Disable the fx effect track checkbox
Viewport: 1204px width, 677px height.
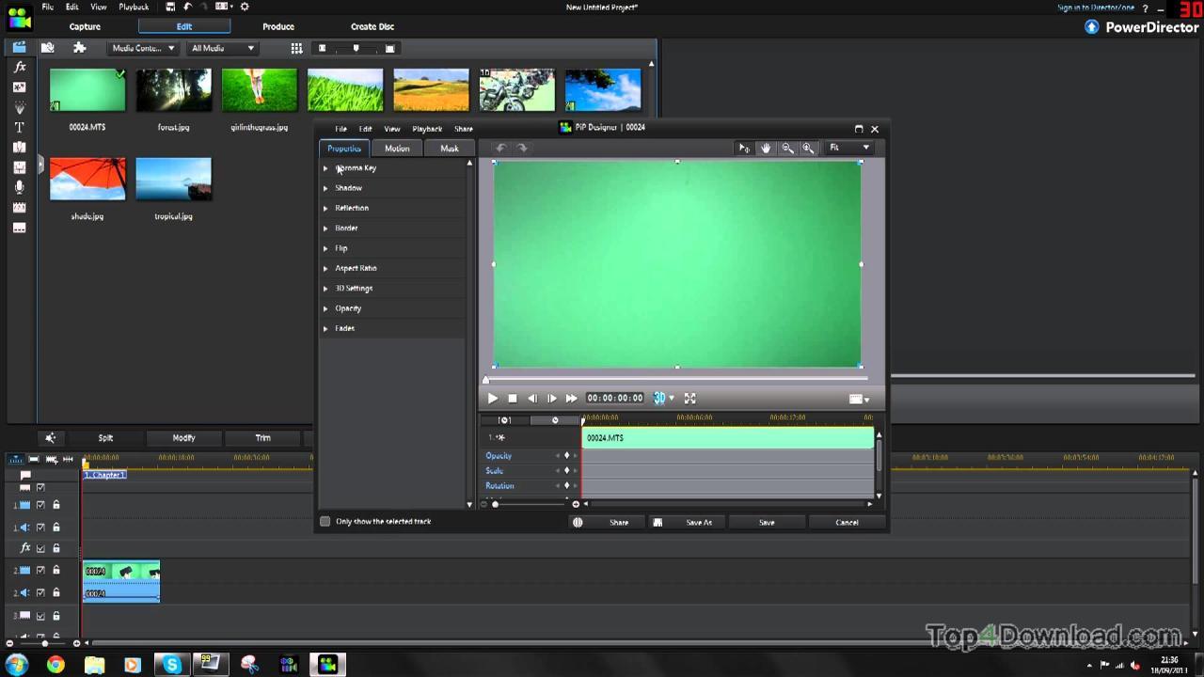(40, 548)
